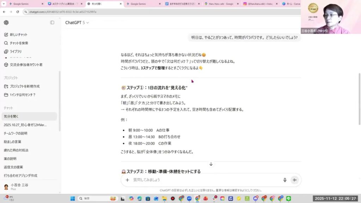Open the ChatGPT 5 model selector dropdown

pos(77,23)
